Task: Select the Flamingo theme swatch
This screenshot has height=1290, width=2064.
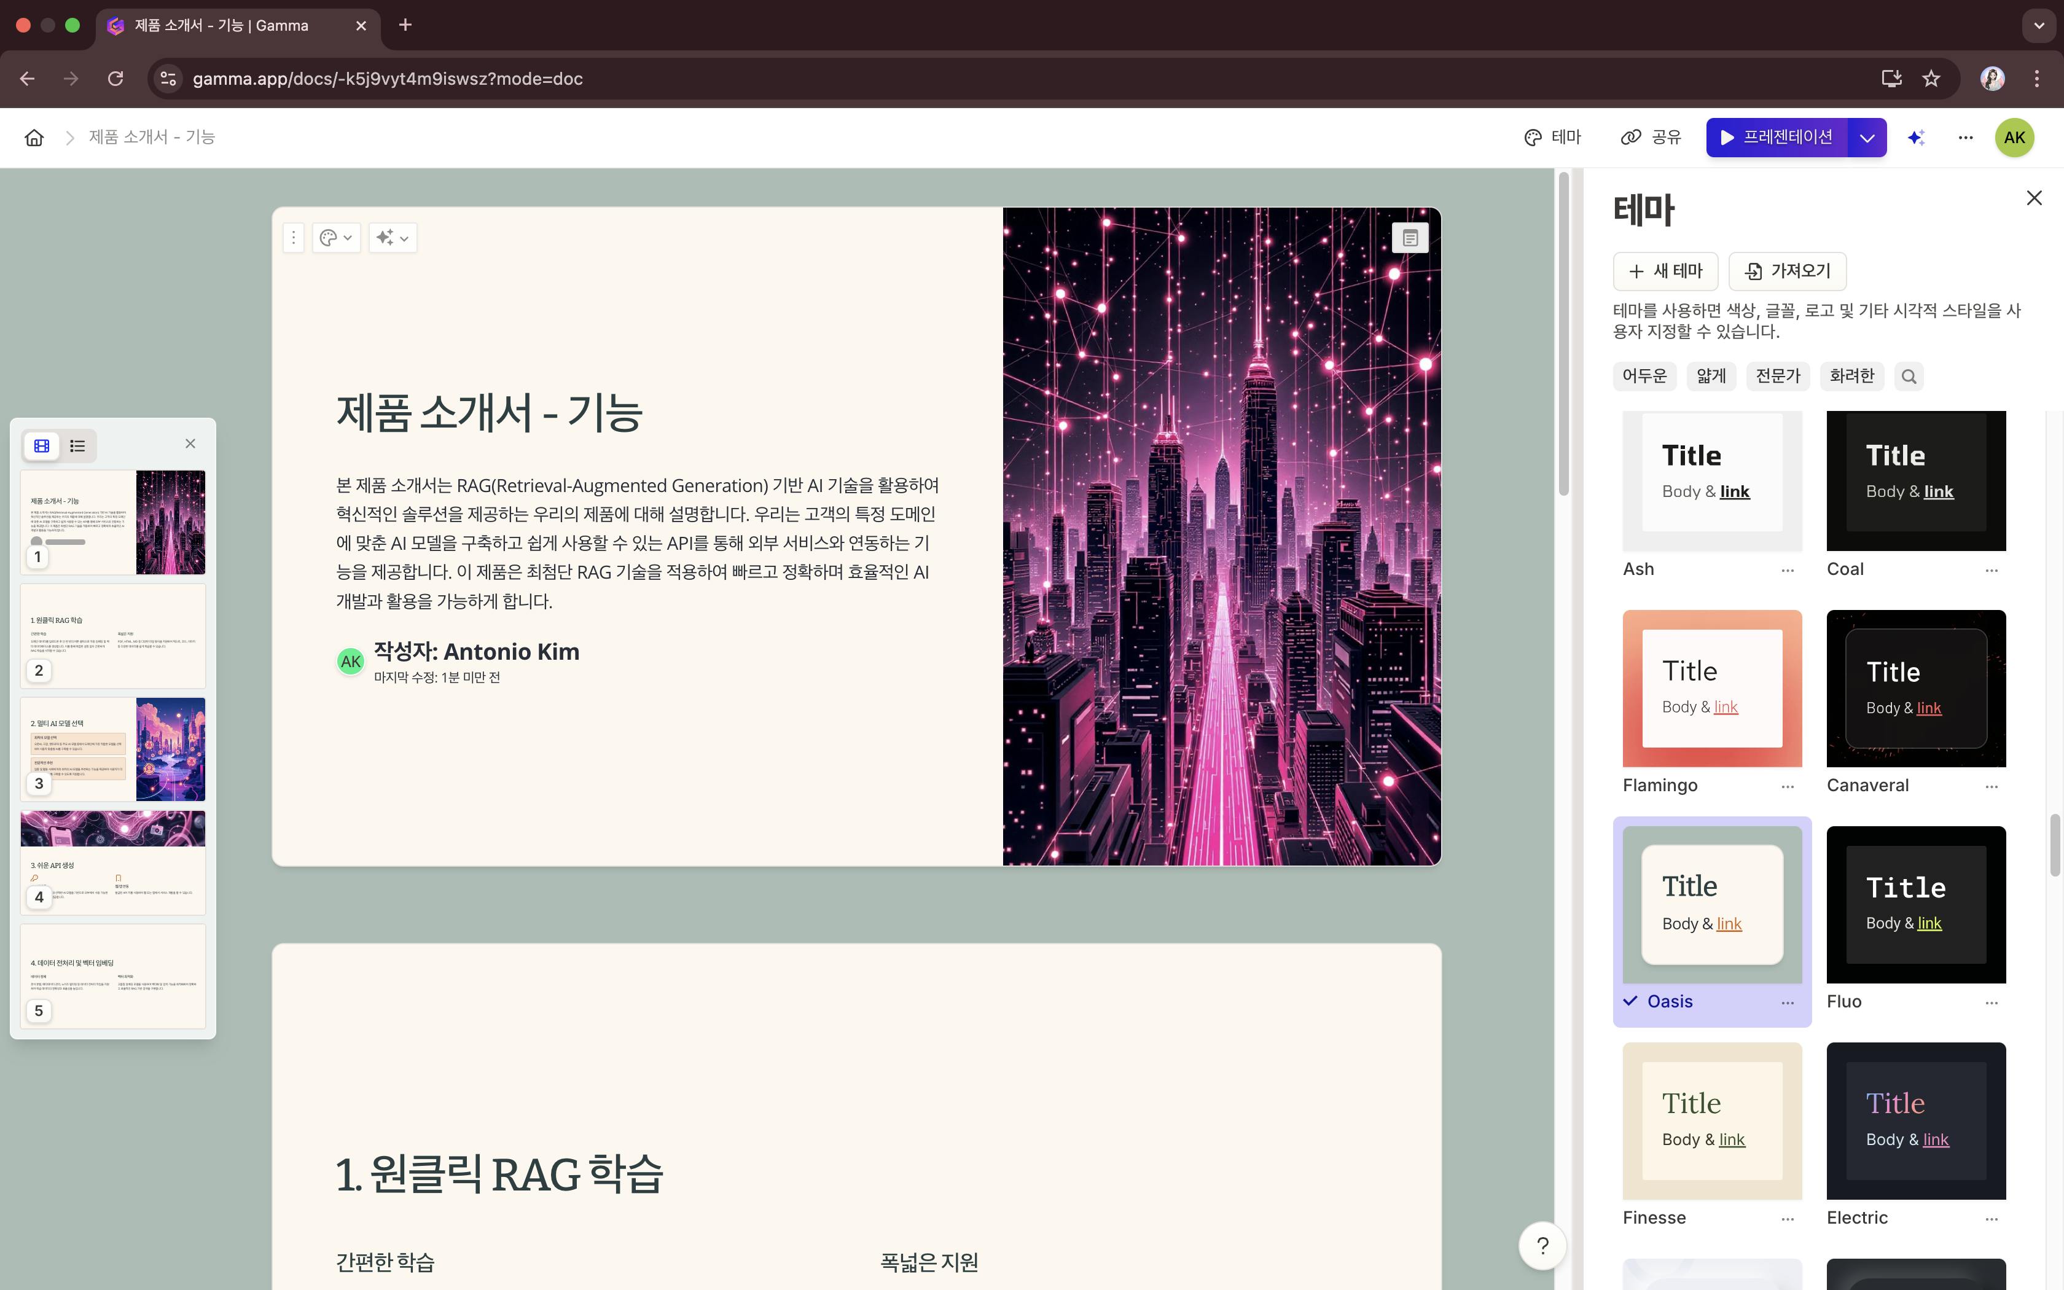Action: pos(1712,689)
